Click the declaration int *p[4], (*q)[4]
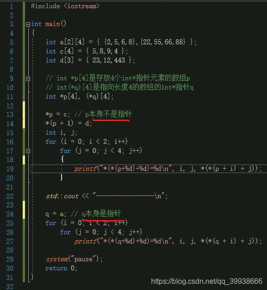267x290 pixels. pyautogui.click(x=79, y=96)
